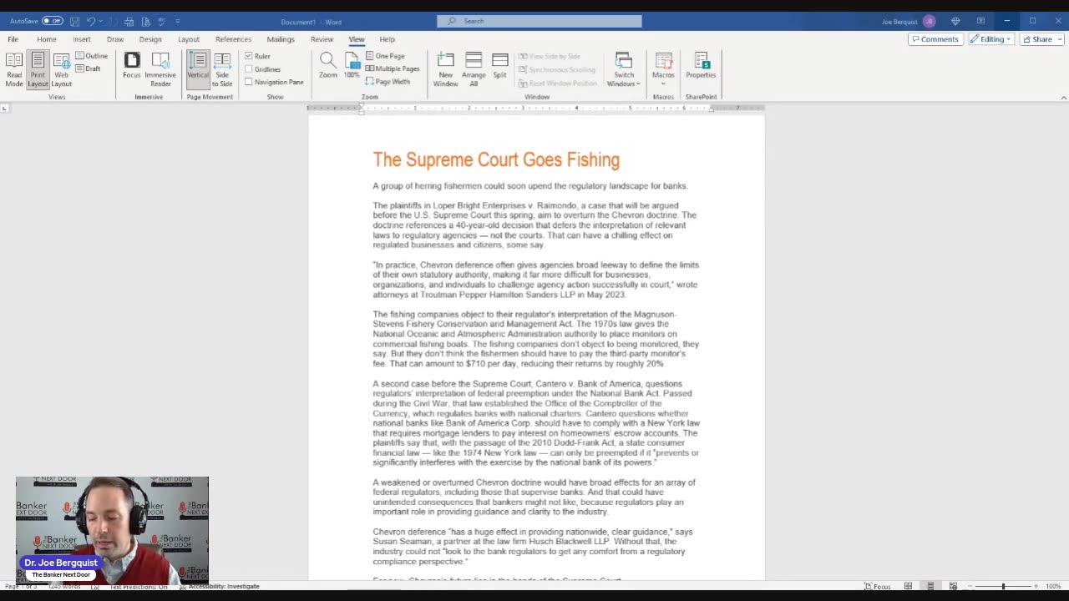Click the ruler tab selector at the left edge
The width and height of the screenshot is (1069, 601).
tap(4, 108)
